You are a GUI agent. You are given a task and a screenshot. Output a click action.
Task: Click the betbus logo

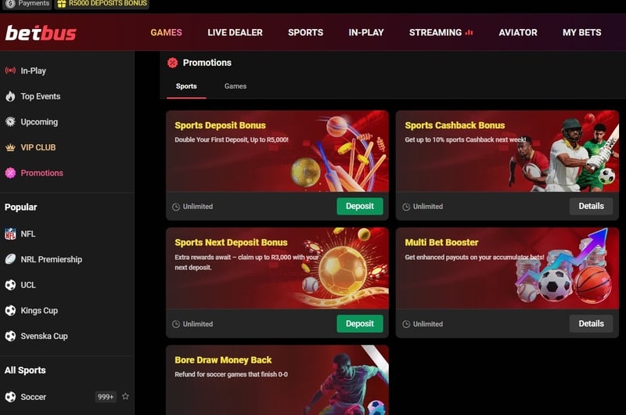41,33
